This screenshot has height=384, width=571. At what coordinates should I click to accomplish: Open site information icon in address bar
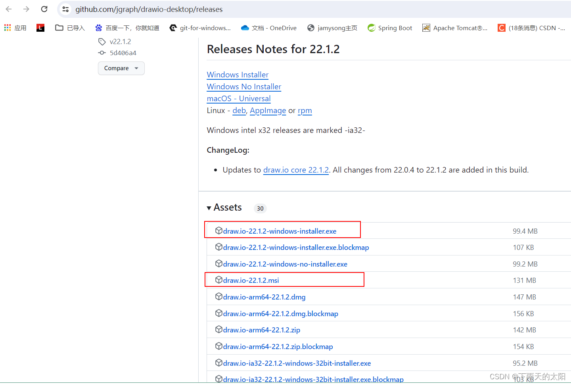coord(66,9)
